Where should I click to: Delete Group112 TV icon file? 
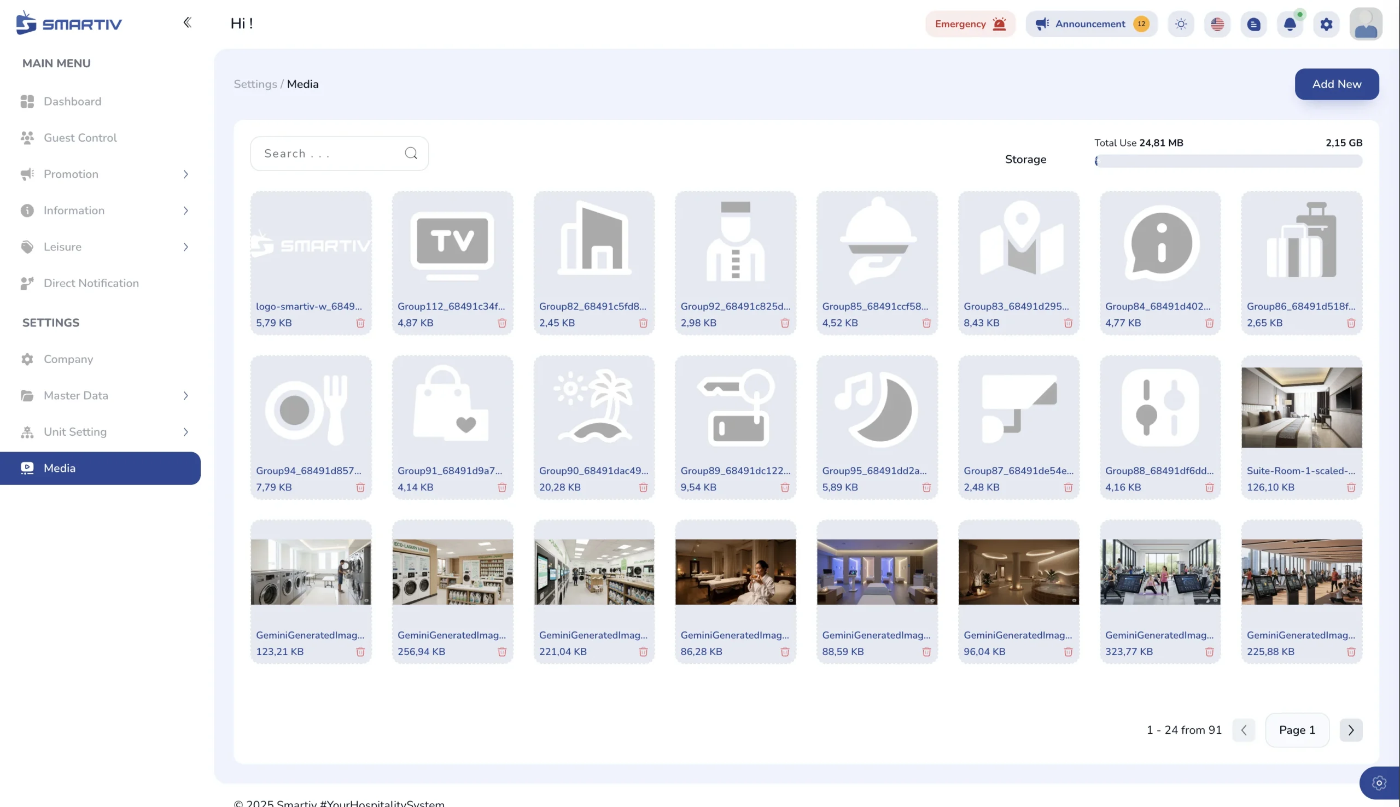[501, 323]
